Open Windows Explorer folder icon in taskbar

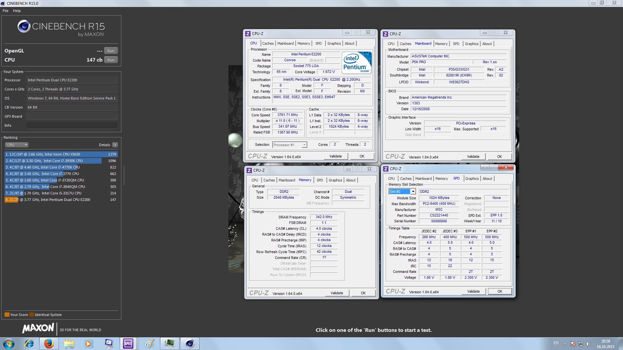(x=69, y=344)
